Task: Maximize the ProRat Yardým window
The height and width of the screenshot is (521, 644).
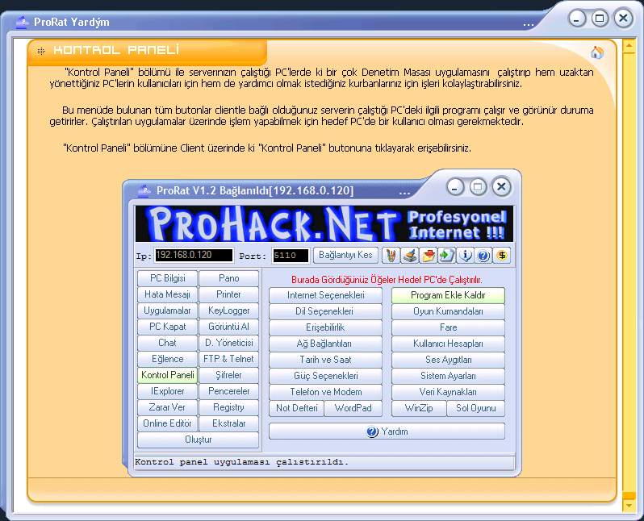Action: [x=600, y=18]
